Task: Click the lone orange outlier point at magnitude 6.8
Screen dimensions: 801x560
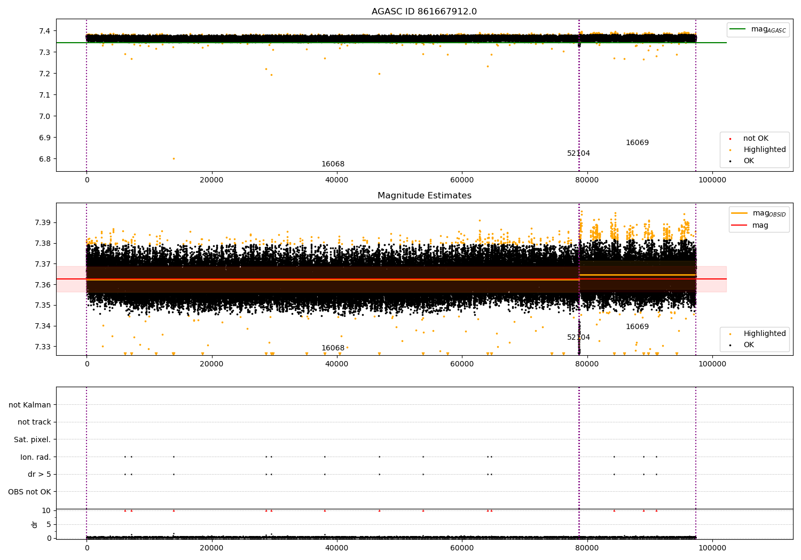Action: pyautogui.click(x=174, y=158)
